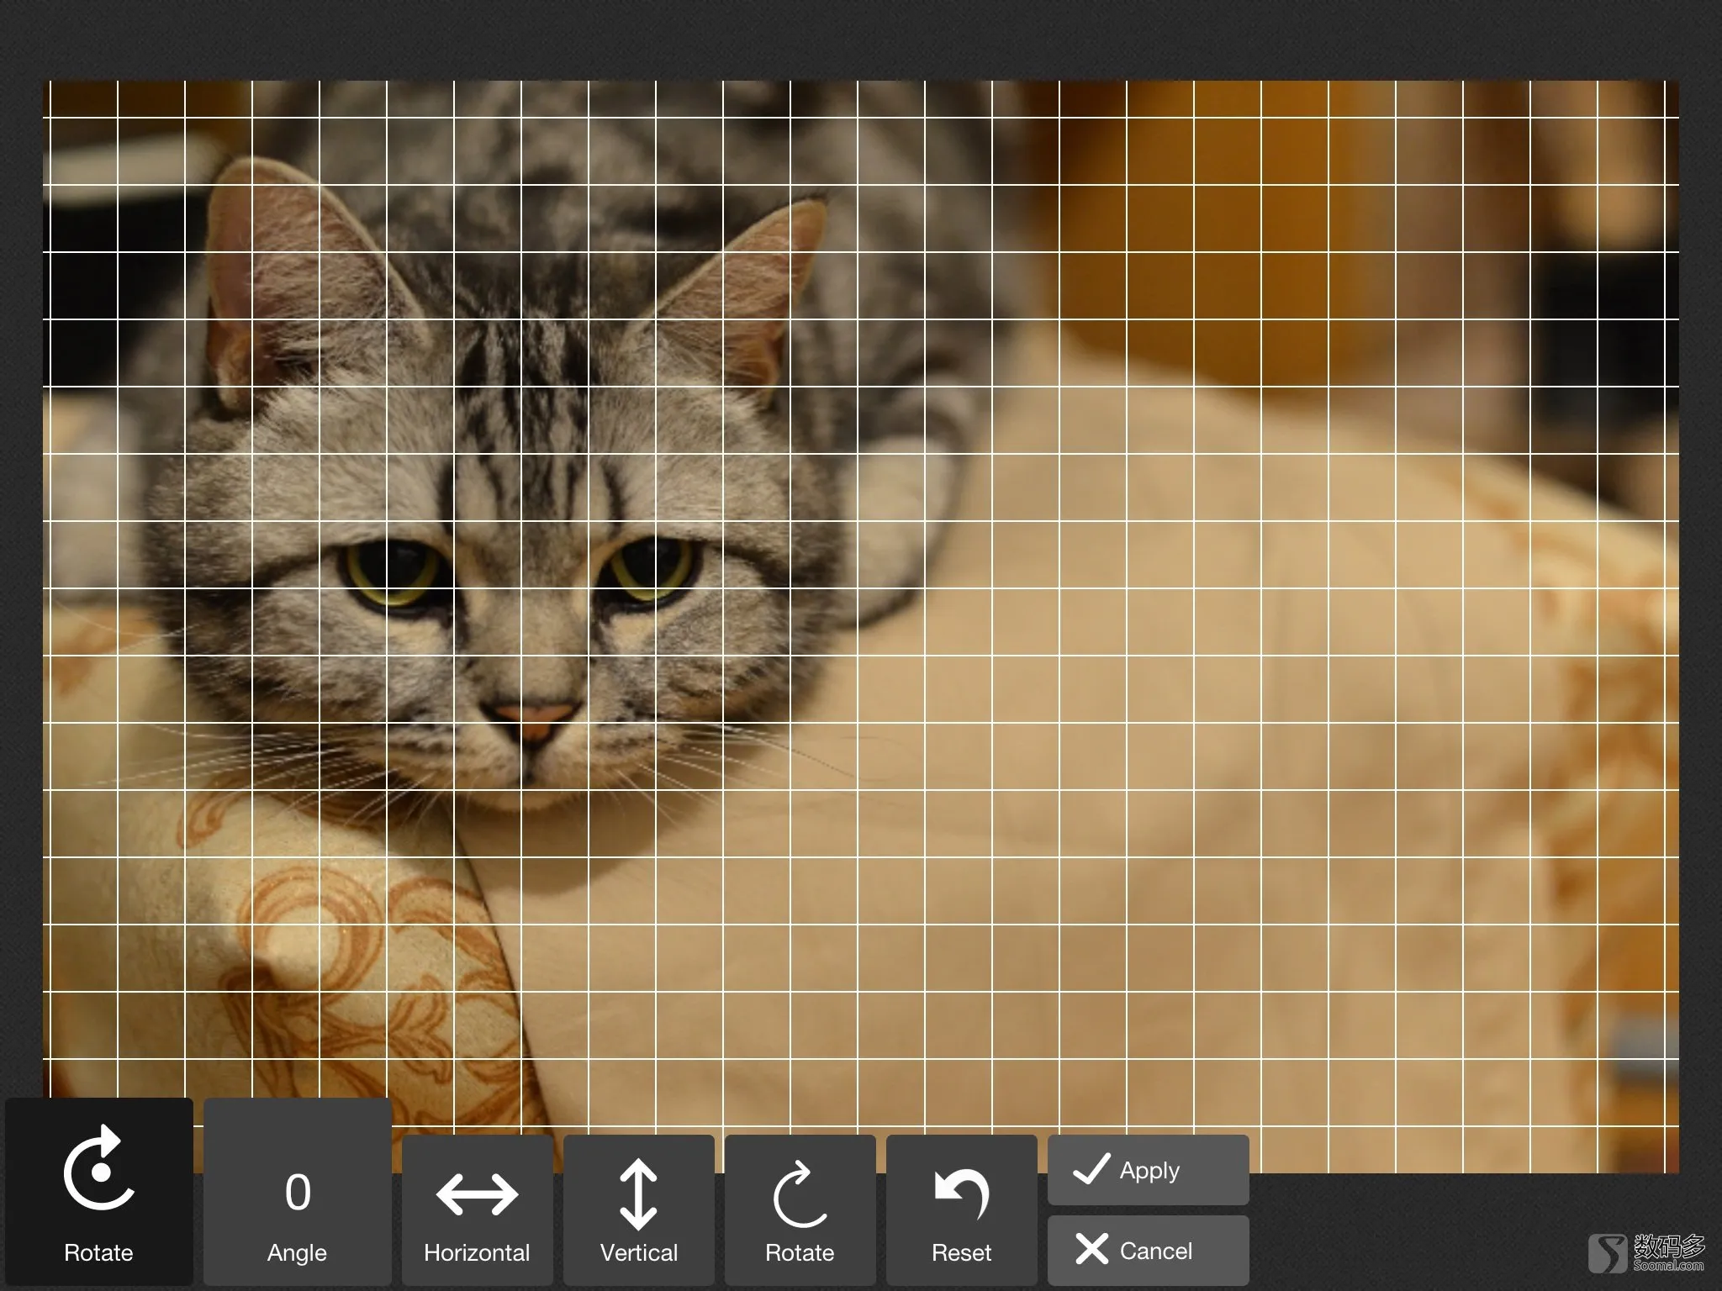
Task: Flip the image with the Vertical button
Action: [639, 1210]
